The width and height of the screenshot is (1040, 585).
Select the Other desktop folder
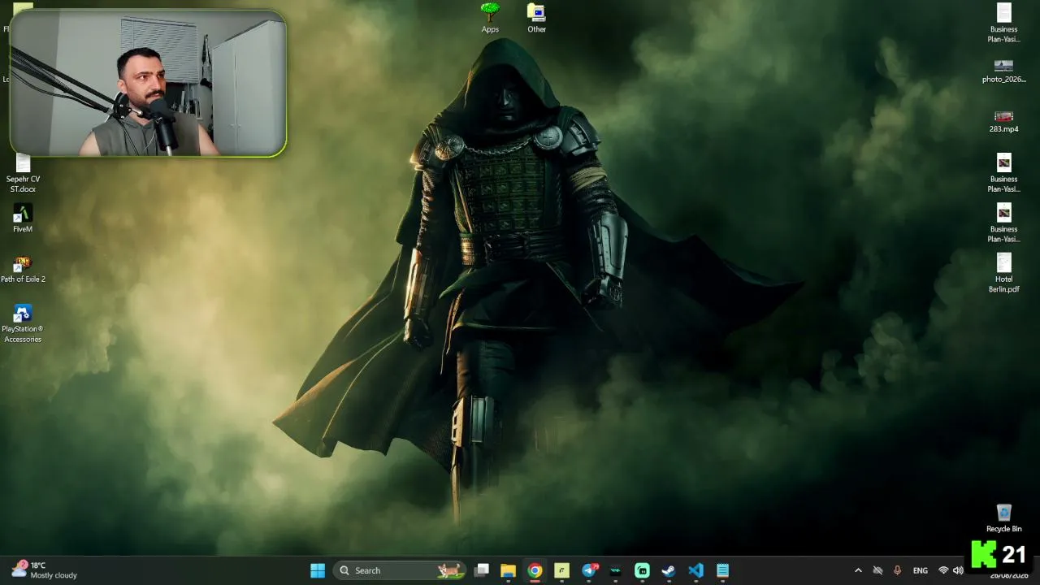(x=536, y=18)
